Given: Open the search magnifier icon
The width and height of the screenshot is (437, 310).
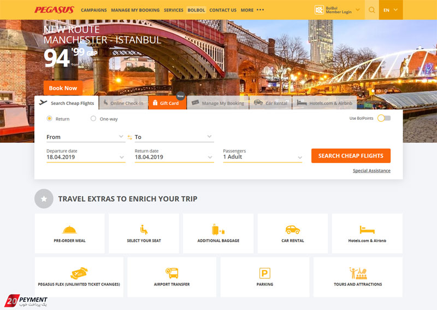Looking at the screenshot, I should coord(371,10).
